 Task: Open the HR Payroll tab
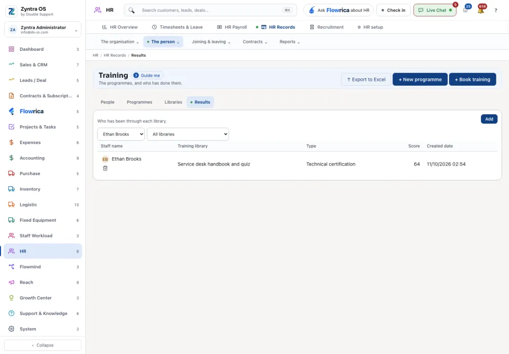(232, 27)
